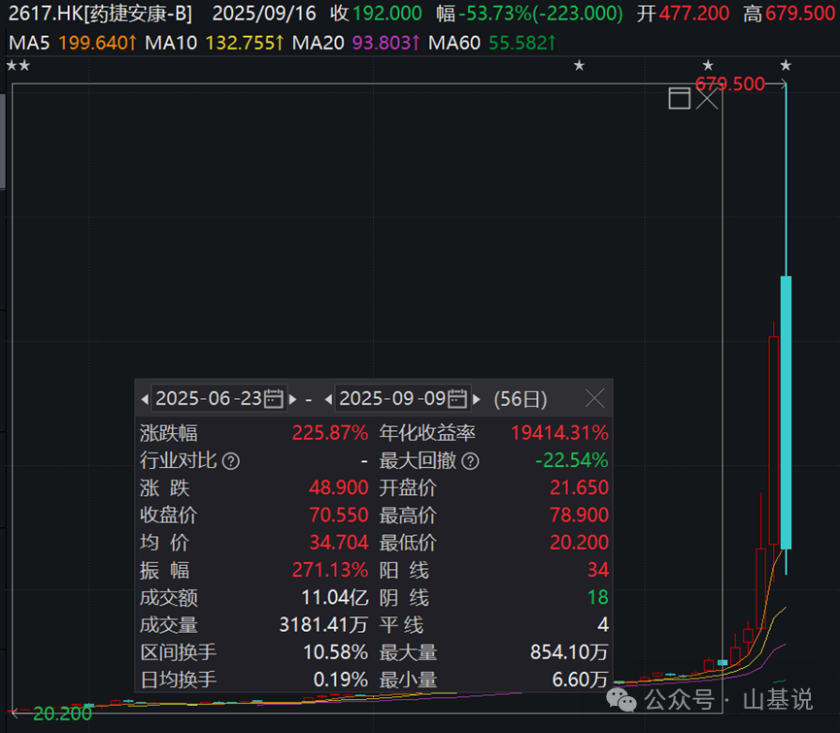Step end date 2025-09-09 backward
The width and height of the screenshot is (840, 733).
click(x=328, y=399)
